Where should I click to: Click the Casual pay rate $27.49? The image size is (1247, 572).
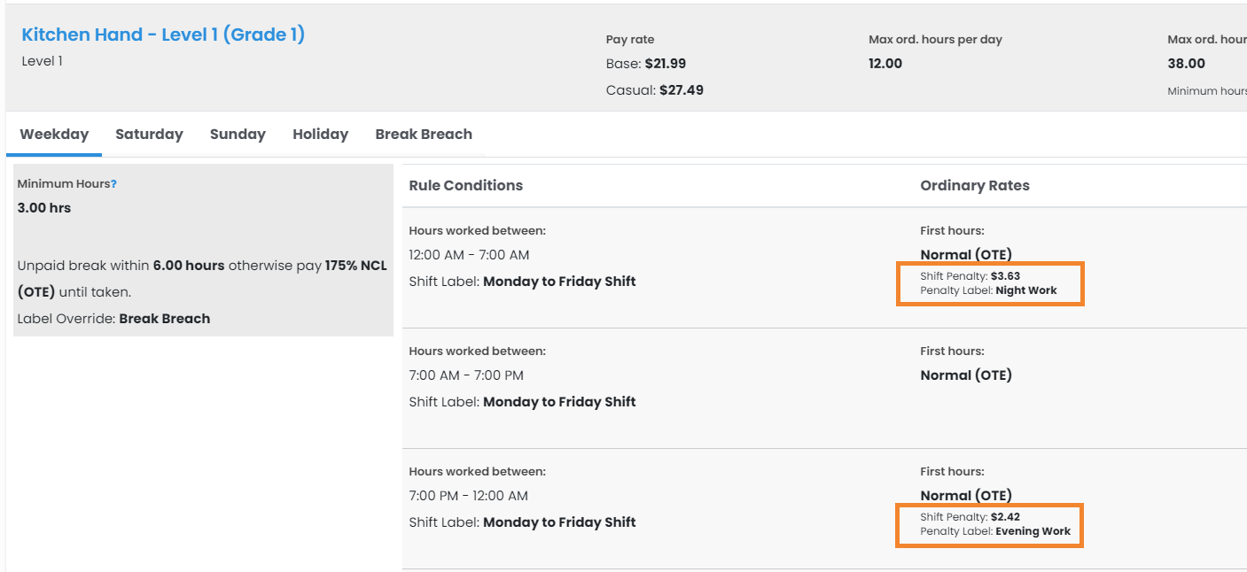tap(681, 90)
